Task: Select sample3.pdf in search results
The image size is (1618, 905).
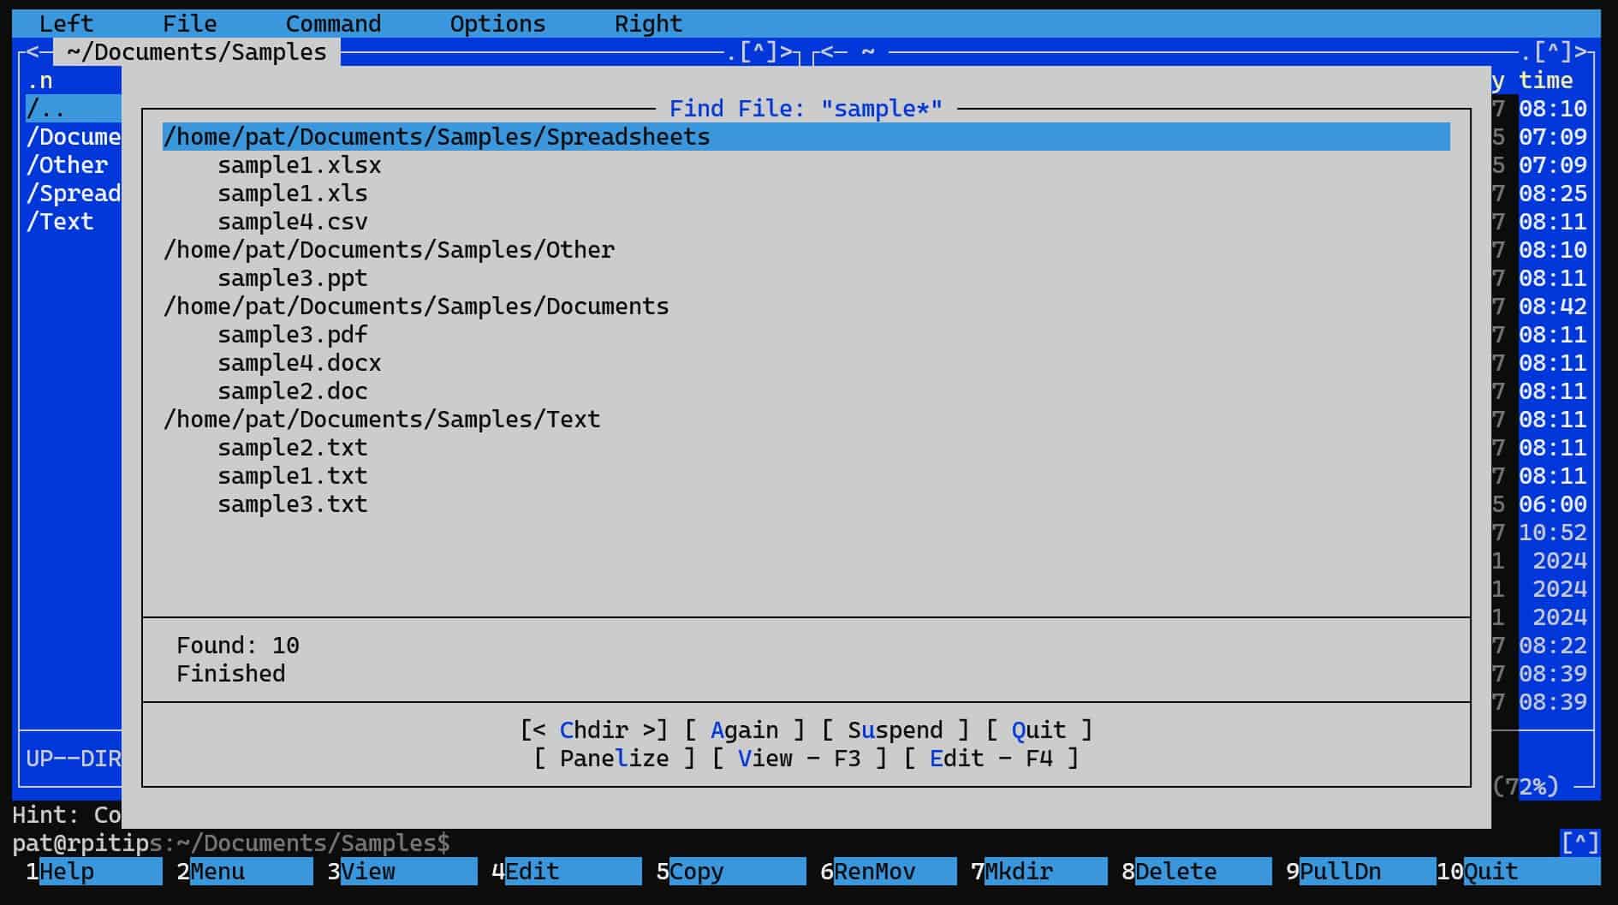Action: point(292,335)
